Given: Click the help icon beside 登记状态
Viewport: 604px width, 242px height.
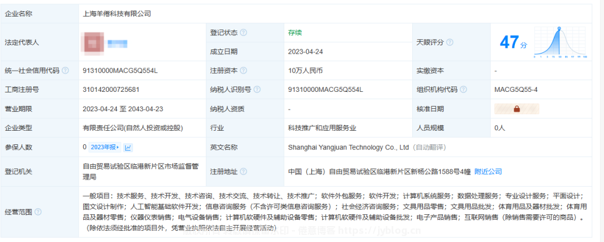Looking at the screenshot, I should tap(244, 32).
